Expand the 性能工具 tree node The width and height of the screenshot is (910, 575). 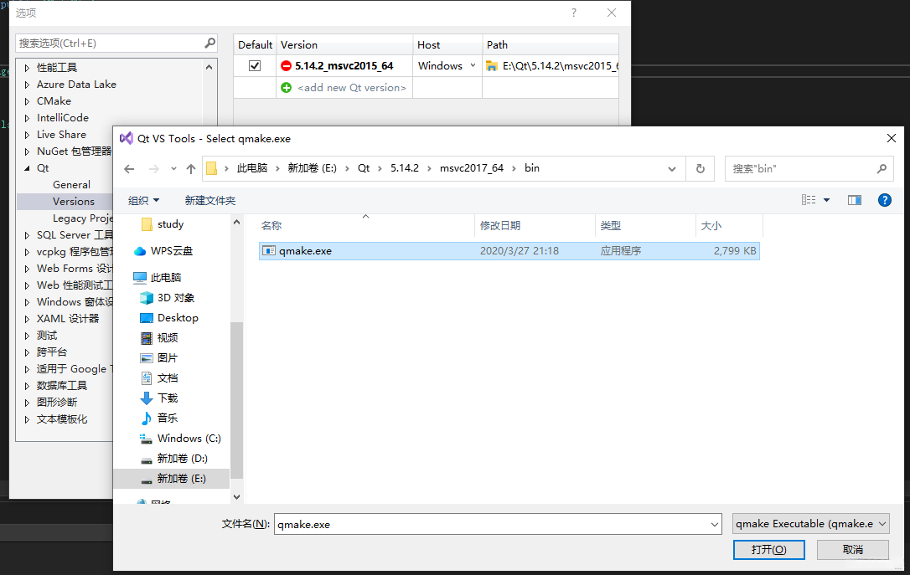click(27, 68)
